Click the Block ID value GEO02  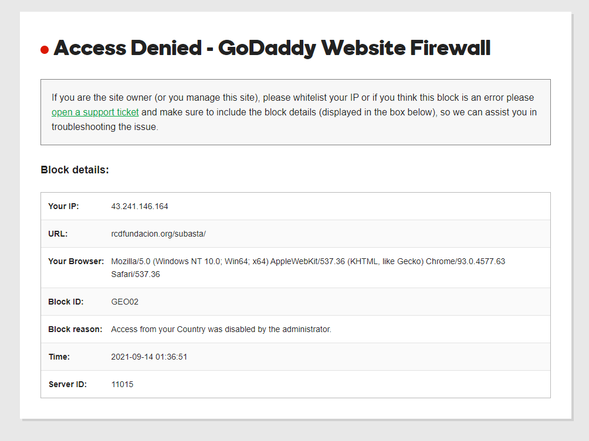pos(125,302)
